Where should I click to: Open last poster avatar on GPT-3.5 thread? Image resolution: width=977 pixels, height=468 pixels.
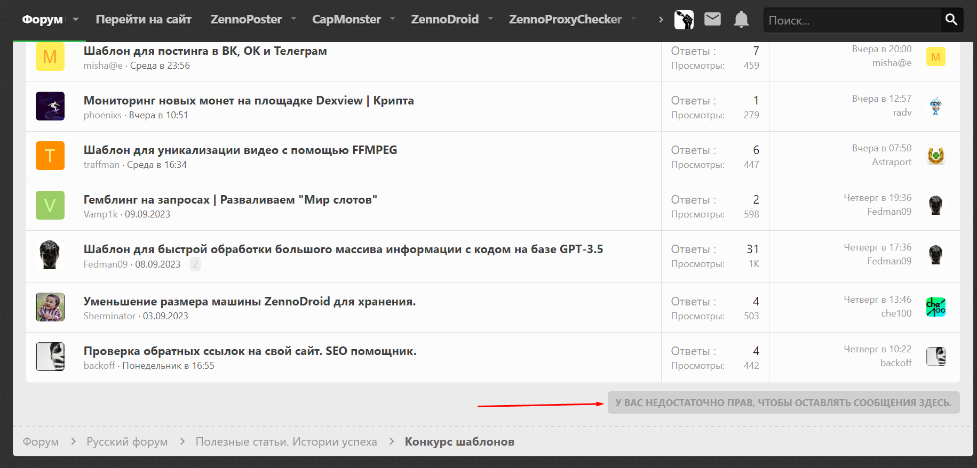[x=936, y=255]
